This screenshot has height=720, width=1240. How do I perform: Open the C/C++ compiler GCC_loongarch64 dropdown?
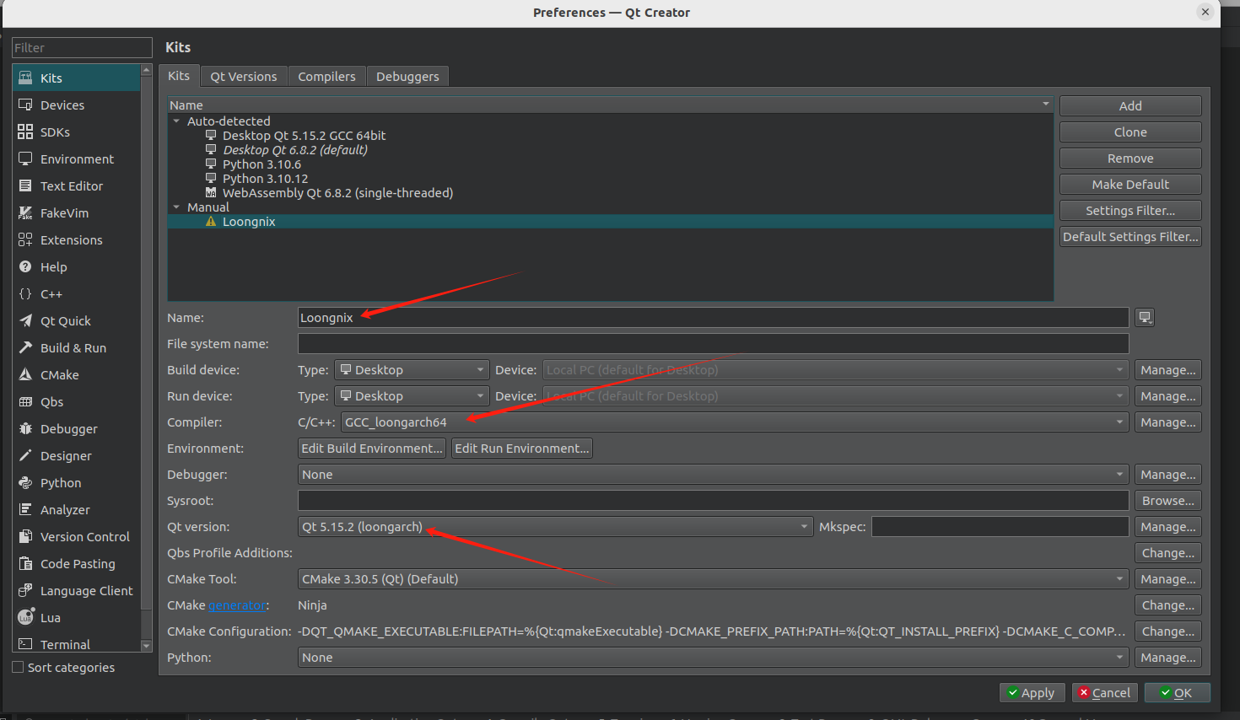735,422
